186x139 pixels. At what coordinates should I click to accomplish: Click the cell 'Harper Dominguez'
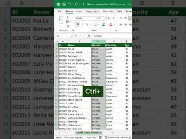click(79, 63)
